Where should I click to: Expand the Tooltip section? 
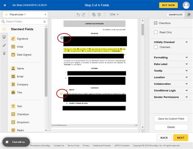[x=171, y=71]
